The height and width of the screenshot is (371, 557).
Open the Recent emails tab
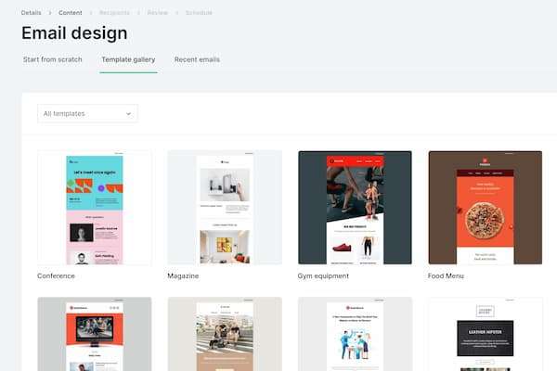click(x=197, y=59)
